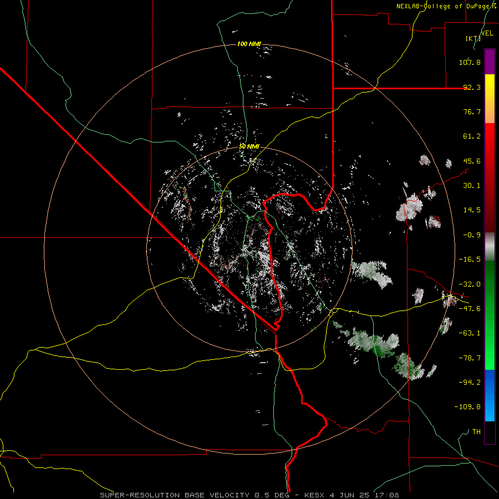Viewport: 499px width, 499px height.
Task: Select the 76.7 velocity scale value
Action: pyautogui.click(x=472, y=111)
